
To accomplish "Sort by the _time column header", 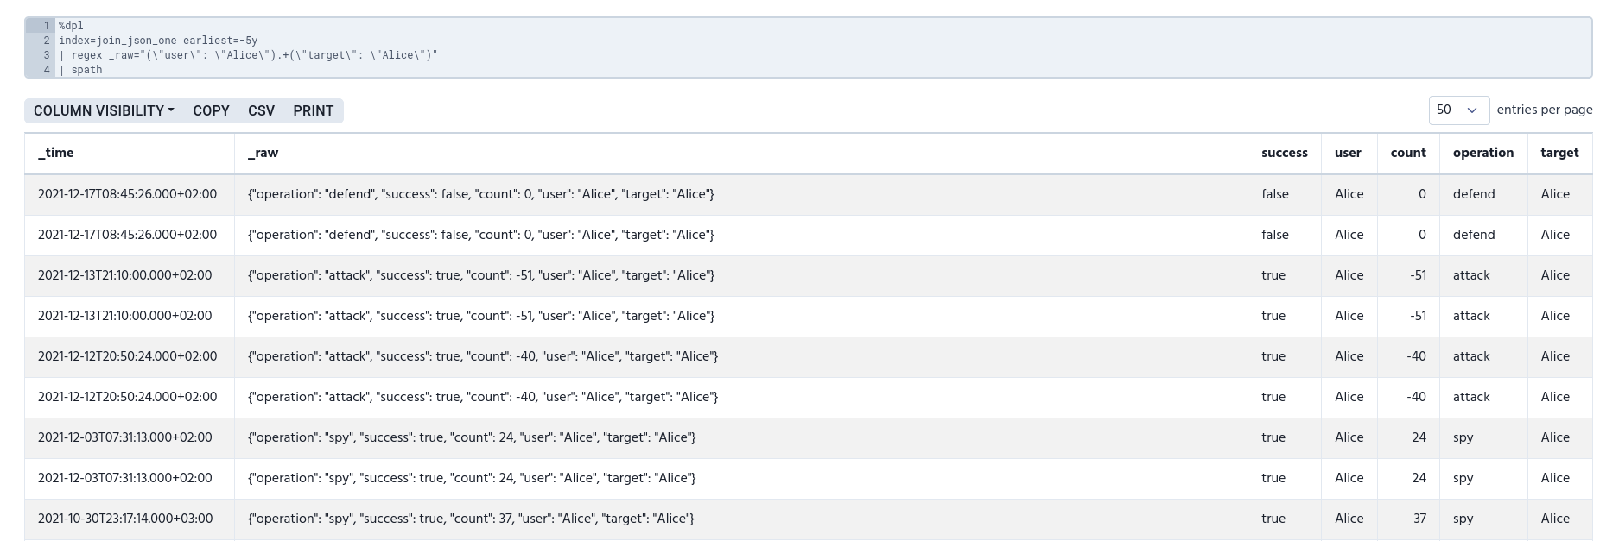I will coord(56,153).
